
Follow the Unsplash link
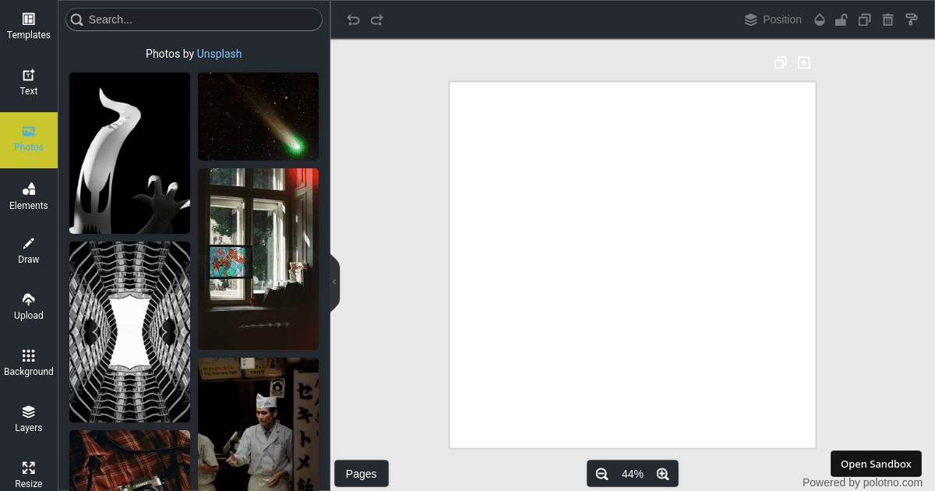click(x=219, y=54)
